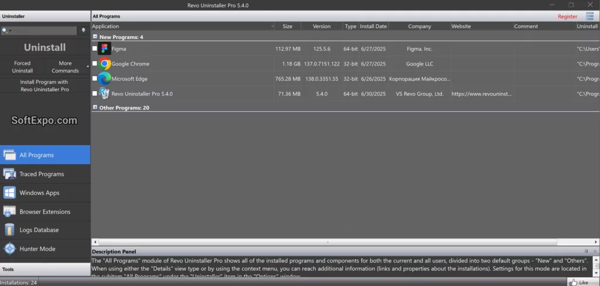
Task: Click the Description Panel float icon
Action: [x=586, y=251]
